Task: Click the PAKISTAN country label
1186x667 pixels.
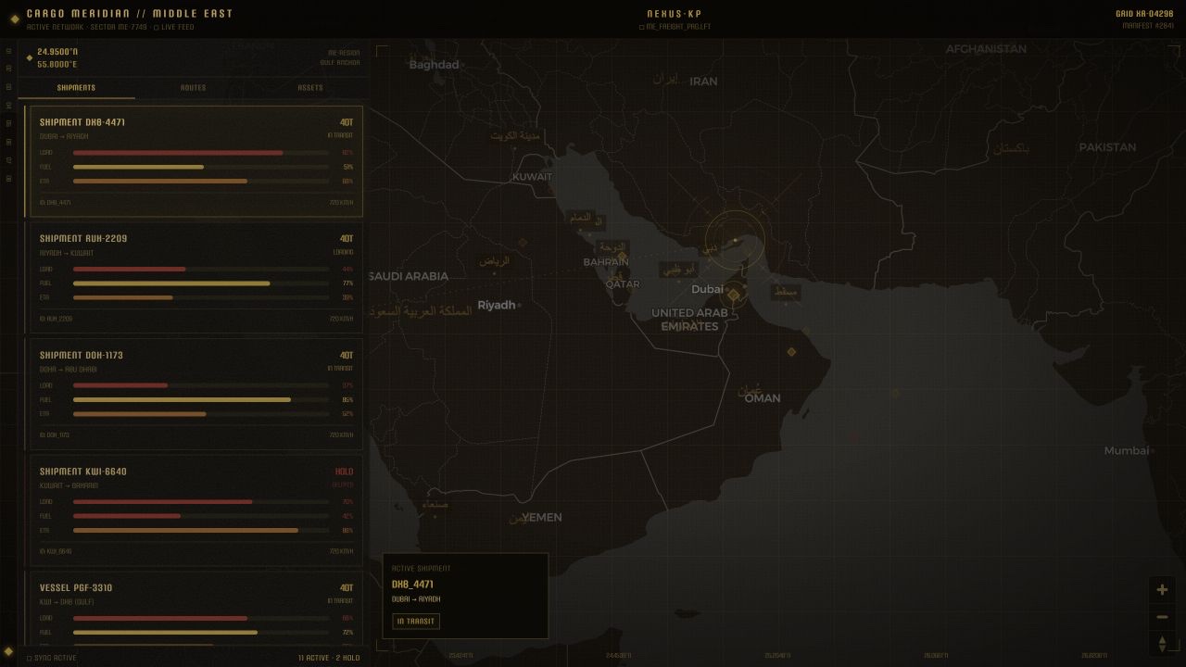Action: point(1107,147)
